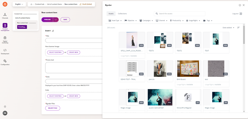Click the Log out icon in Bynder
The width and height of the screenshot is (248, 119).
click(x=241, y=14)
